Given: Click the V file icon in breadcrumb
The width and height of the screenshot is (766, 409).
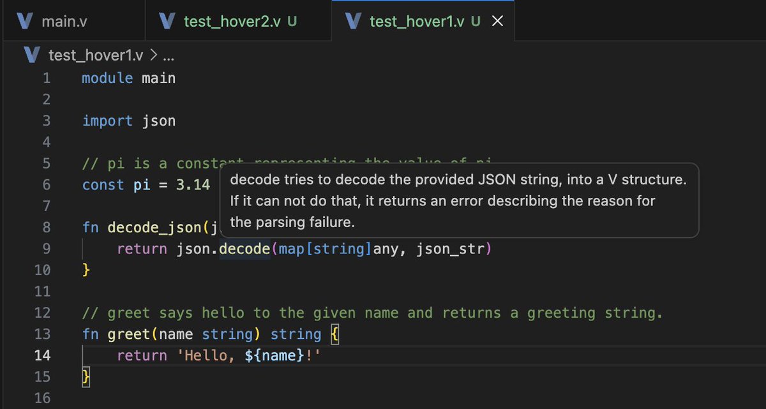Looking at the screenshot, I should point(31,56).
